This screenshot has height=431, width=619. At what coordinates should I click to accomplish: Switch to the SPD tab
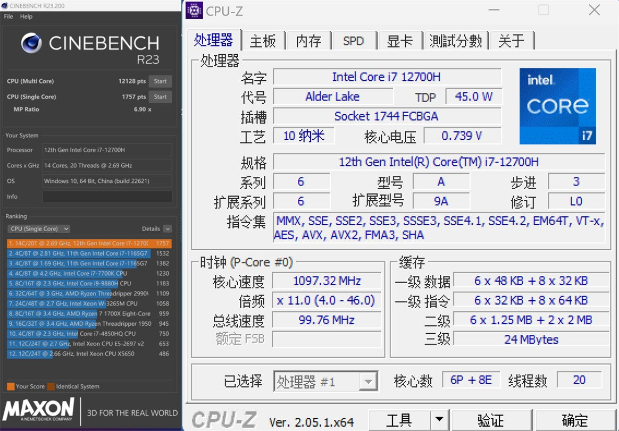click(354, 40)
